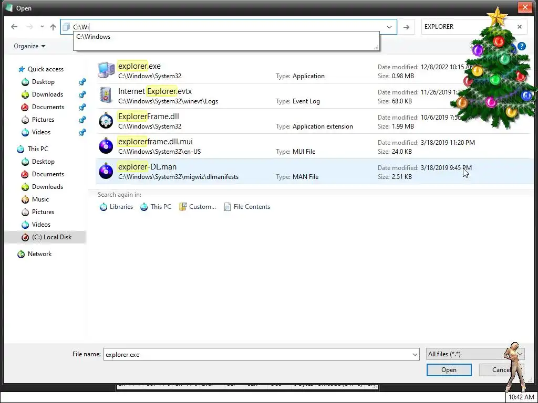Open Desktop under This PC
Screen dimensions: 538x403
coord(43,162)
